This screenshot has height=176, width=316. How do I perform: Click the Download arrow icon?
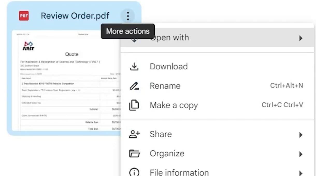(134, 67)
